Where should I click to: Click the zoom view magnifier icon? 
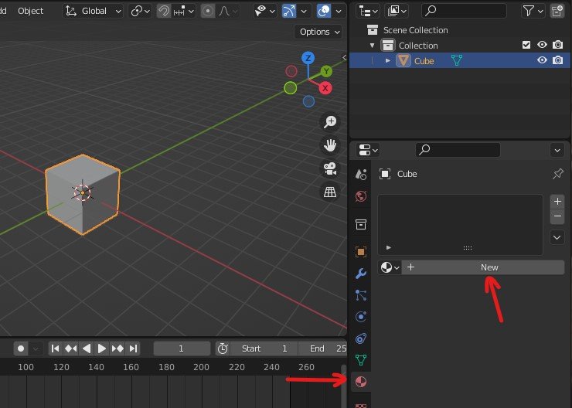click(330, 121)
